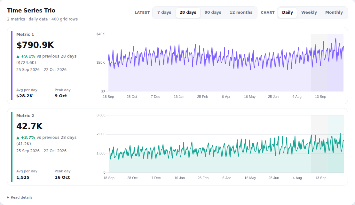Click the +3.7% change indicator
This screenshot has width=355, height=205.
pyautogui.click(x=26, y=138)
